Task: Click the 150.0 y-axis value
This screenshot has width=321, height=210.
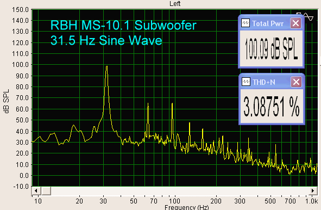Action: tap(20, 9)
